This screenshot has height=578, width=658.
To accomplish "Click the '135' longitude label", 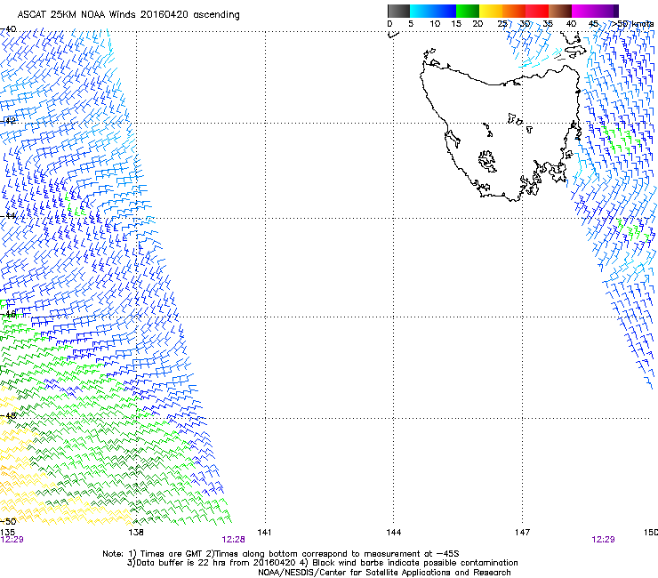I will point(7,533).
